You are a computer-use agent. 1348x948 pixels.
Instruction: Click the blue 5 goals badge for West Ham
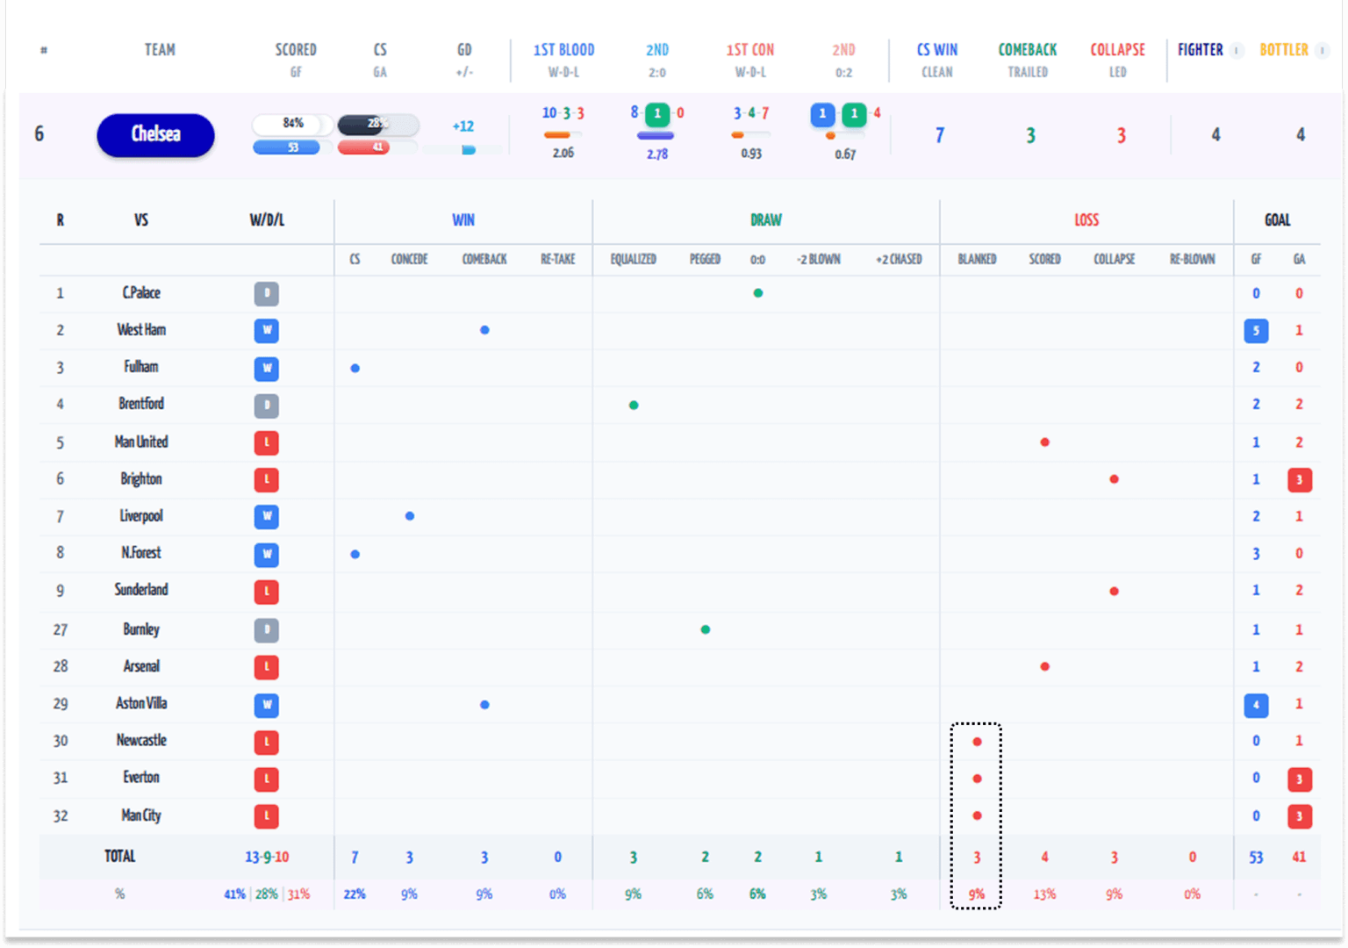pos(1256,331)
